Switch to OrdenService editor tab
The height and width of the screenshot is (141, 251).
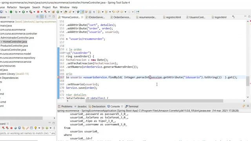tap(121, 17)
